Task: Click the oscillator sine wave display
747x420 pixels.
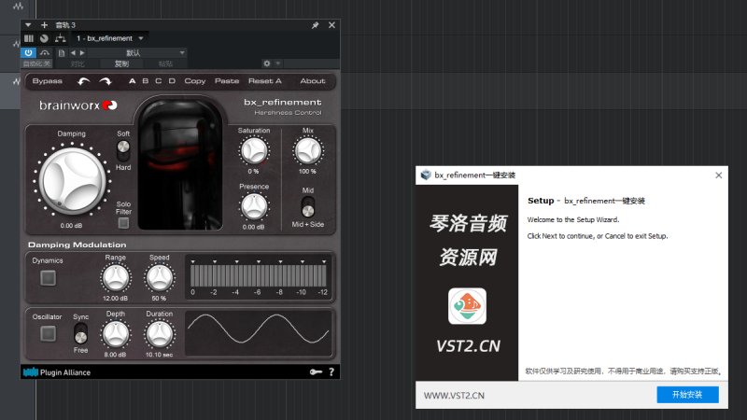Action: [258, 333]
